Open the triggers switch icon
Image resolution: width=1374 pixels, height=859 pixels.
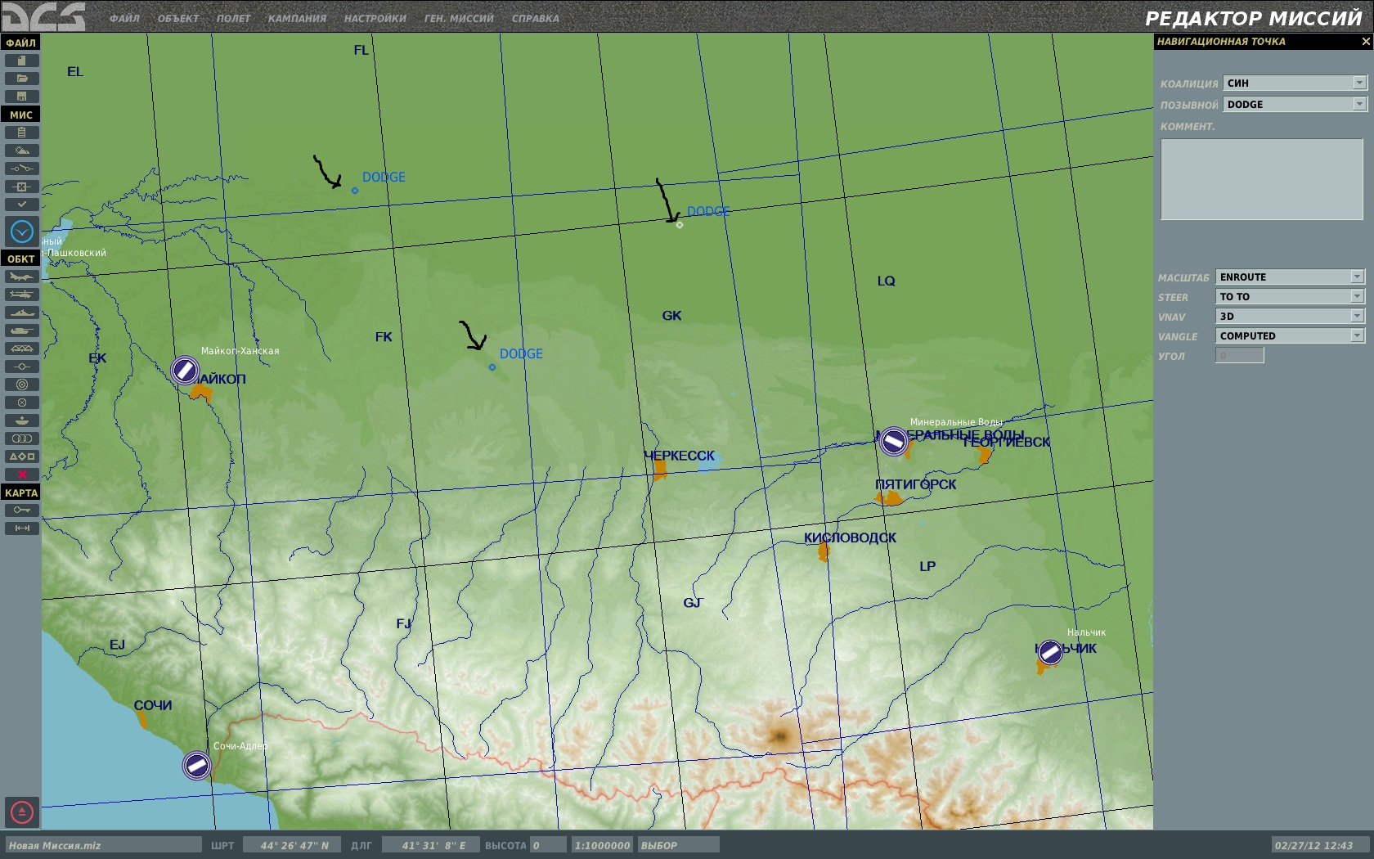21,169
